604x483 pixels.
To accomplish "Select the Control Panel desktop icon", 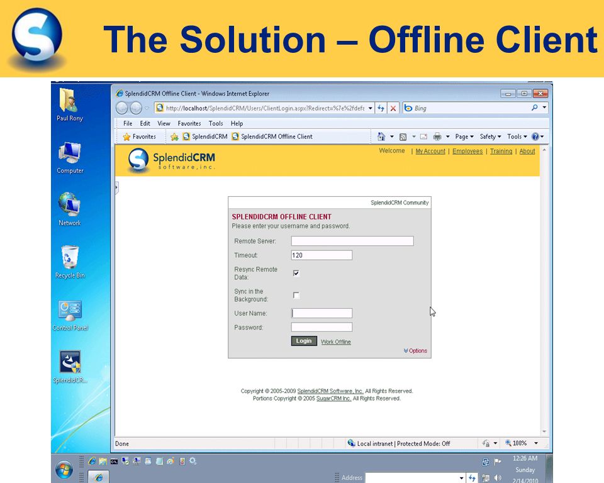I will click(70, 315).
